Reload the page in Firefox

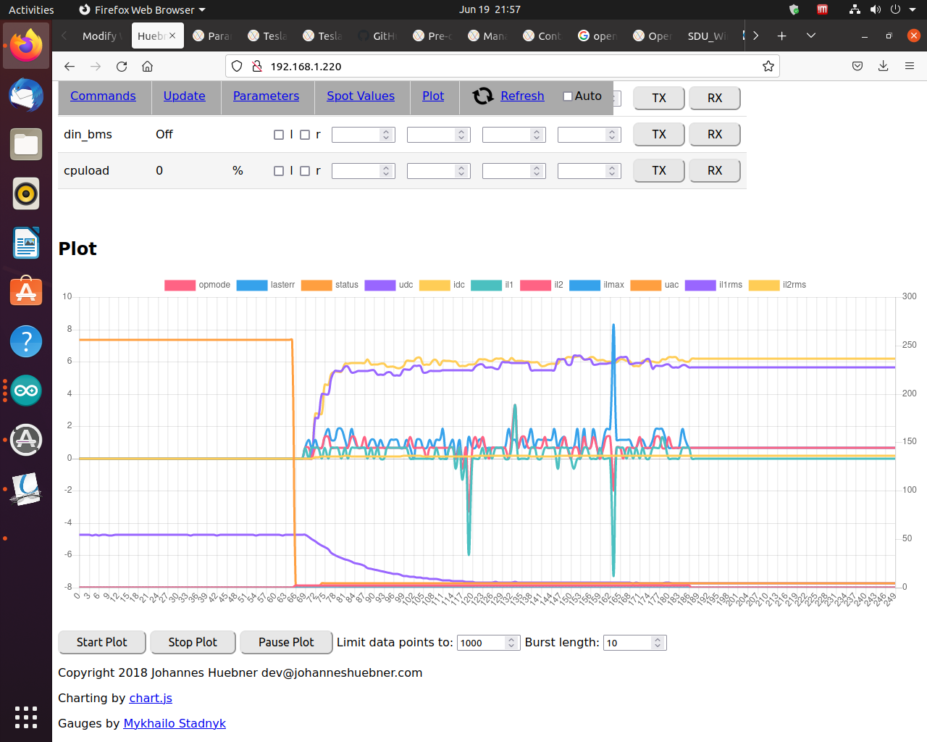[x=122, y=67]
